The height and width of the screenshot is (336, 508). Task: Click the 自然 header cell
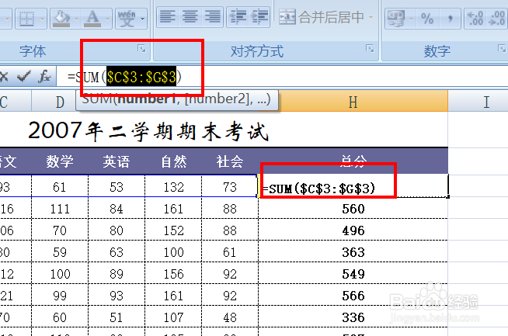pyautogui.click(x=173, y=161)
